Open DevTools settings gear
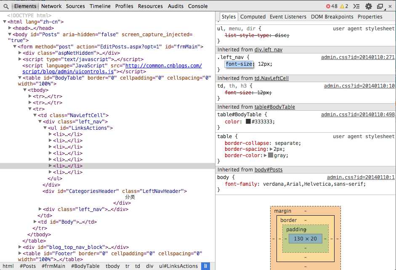 (x=369, y=6)
